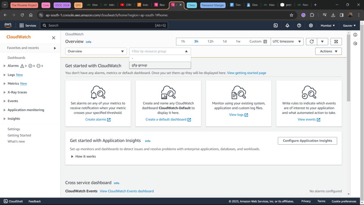The height and width of the screenshot is (205, 364).
Task: Open the Actions dropdown
Action: [x=328, y=51]
